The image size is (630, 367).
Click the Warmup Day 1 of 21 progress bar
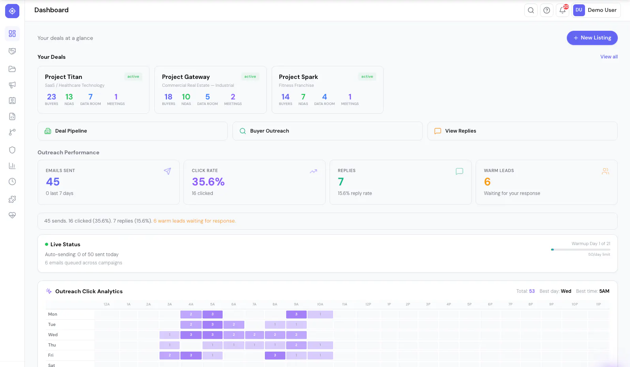pos(581,249)
